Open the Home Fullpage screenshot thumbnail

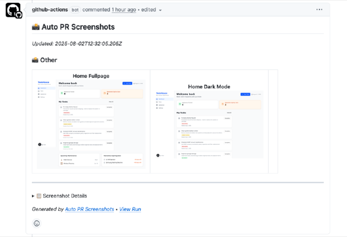(91, 124)
